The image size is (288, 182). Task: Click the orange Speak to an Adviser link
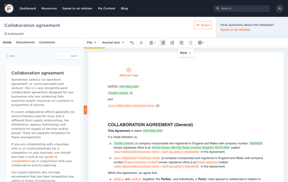pyautogui.click(x=235, y=30)
